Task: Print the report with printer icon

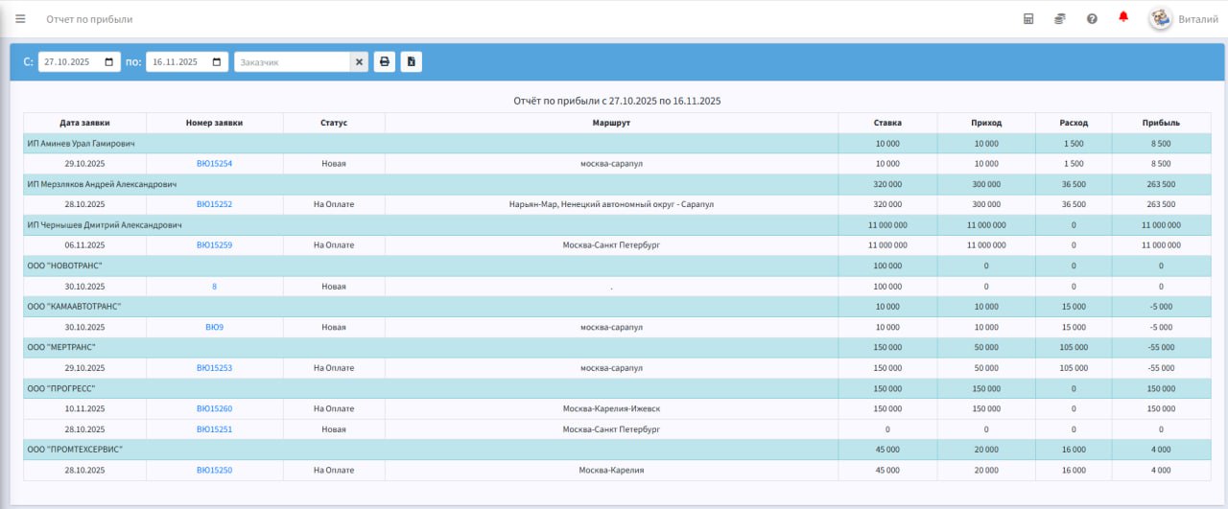Action: tap(384, 61)
